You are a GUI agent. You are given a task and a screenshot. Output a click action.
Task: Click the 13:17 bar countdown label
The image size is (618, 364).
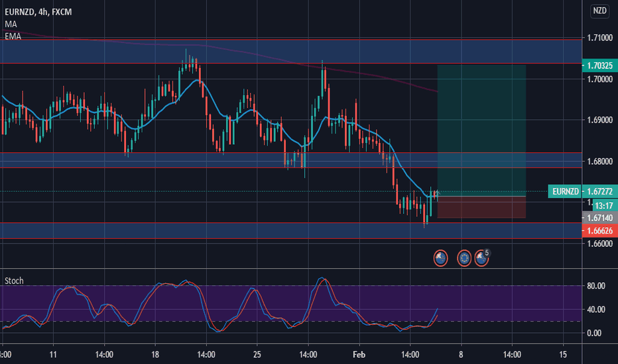tap(603, 205)
